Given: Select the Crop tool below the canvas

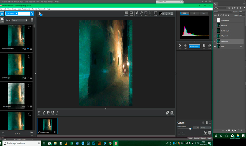Looking at the screenshot, I should tap(39, 113).
